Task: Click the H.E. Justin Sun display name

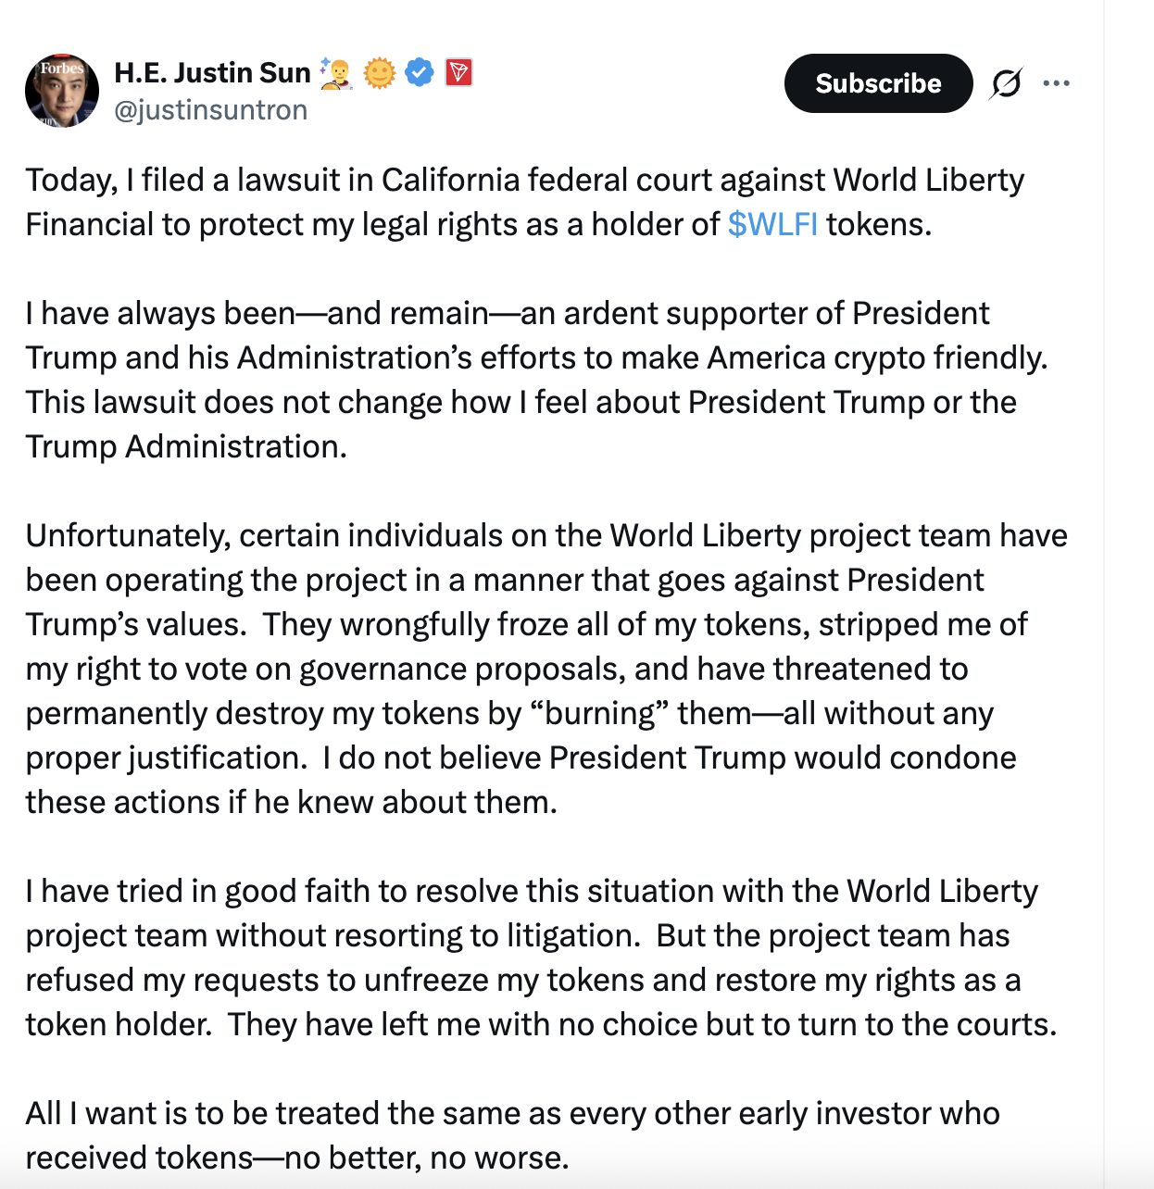Action: 212,72
